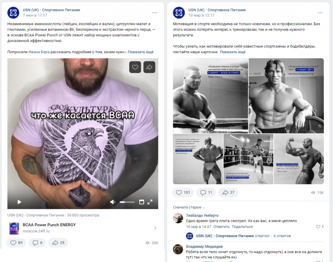Adjust the video volume slider
Viewport: 333px width, 262px height.
pyautogui.click(x=127, y=202)
